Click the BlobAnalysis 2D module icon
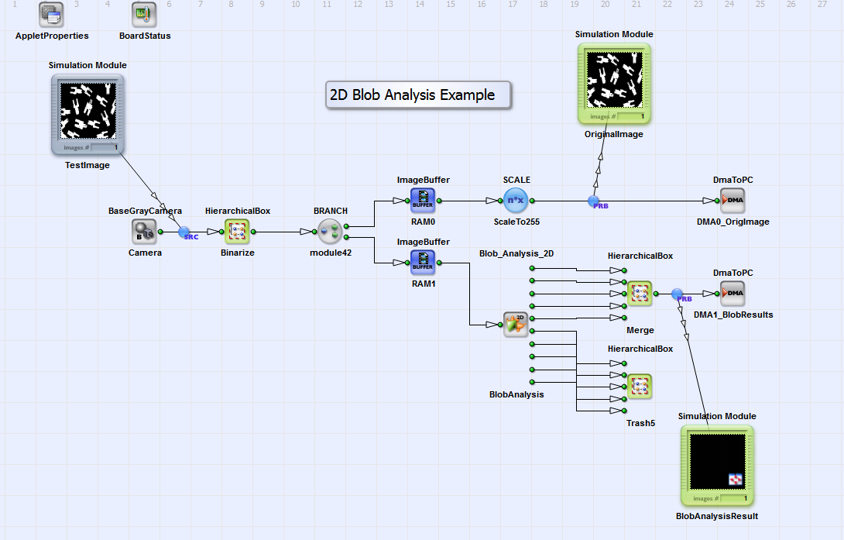This screenshot has width=844, height=540. [x=516, y=325]
